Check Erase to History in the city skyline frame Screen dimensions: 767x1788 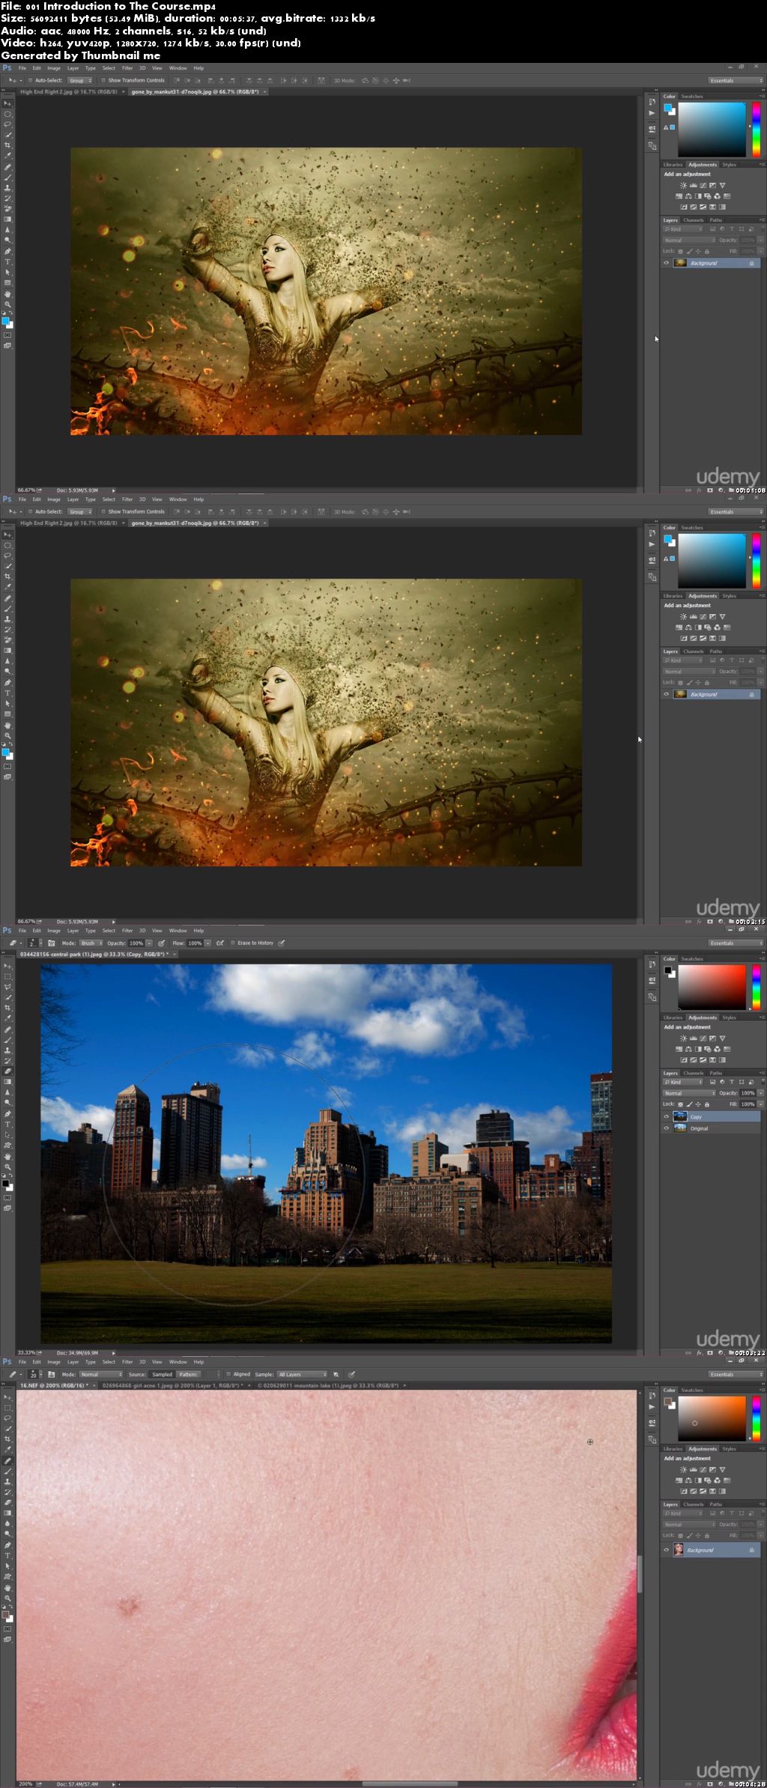[x=233, y=943]
